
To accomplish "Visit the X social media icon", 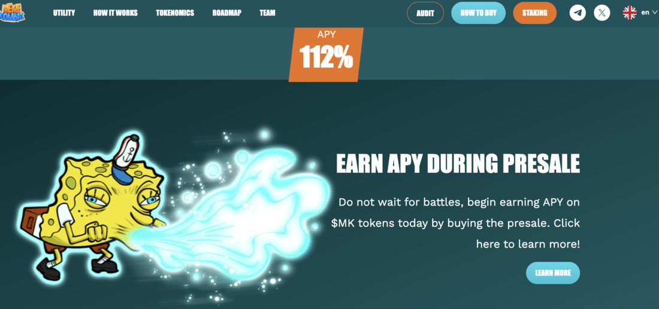I will pos(602,13).
